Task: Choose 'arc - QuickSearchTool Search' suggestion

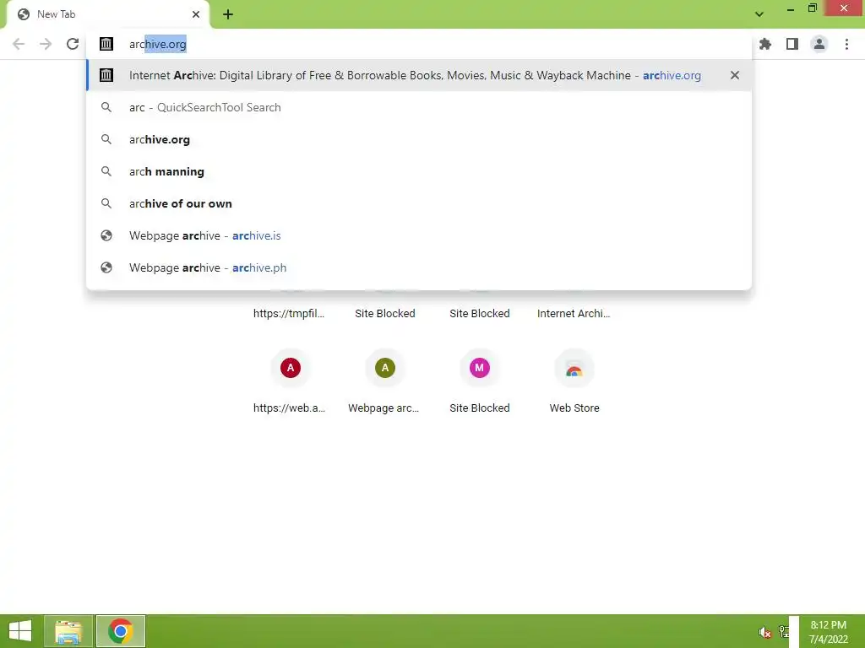Action: click(x=419, y=107)
